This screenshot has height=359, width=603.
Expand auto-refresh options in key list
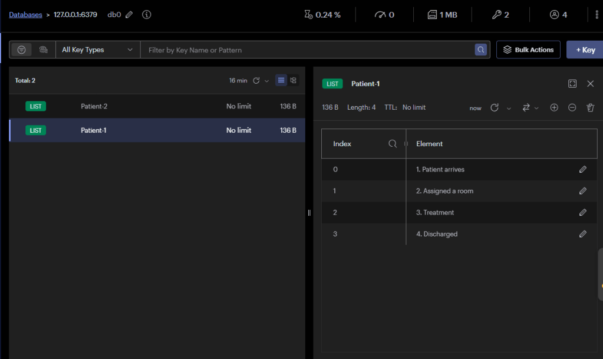(267, 81)
